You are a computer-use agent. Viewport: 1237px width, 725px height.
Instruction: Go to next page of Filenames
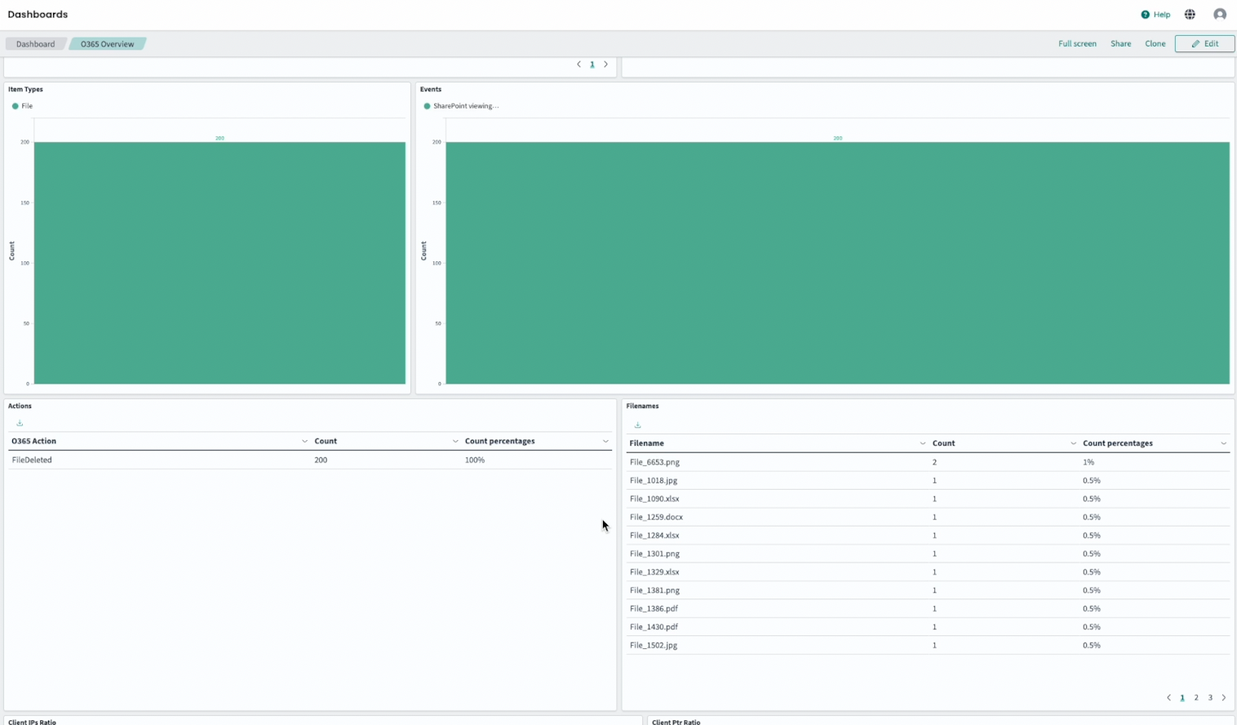(x=1223, y=698)
